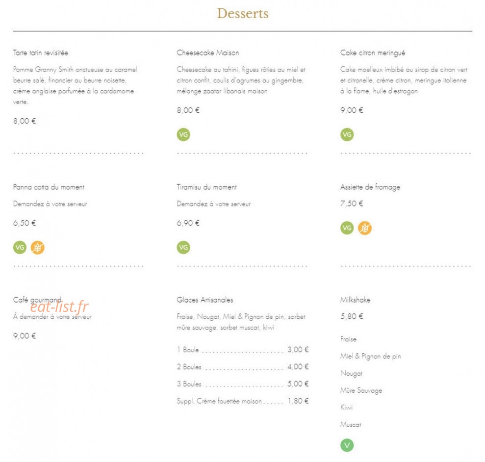This screenshot has height=462, width=485.
Task: Choose the Mûre Sauvage milkshake flavor
Action: pos(361,390)
